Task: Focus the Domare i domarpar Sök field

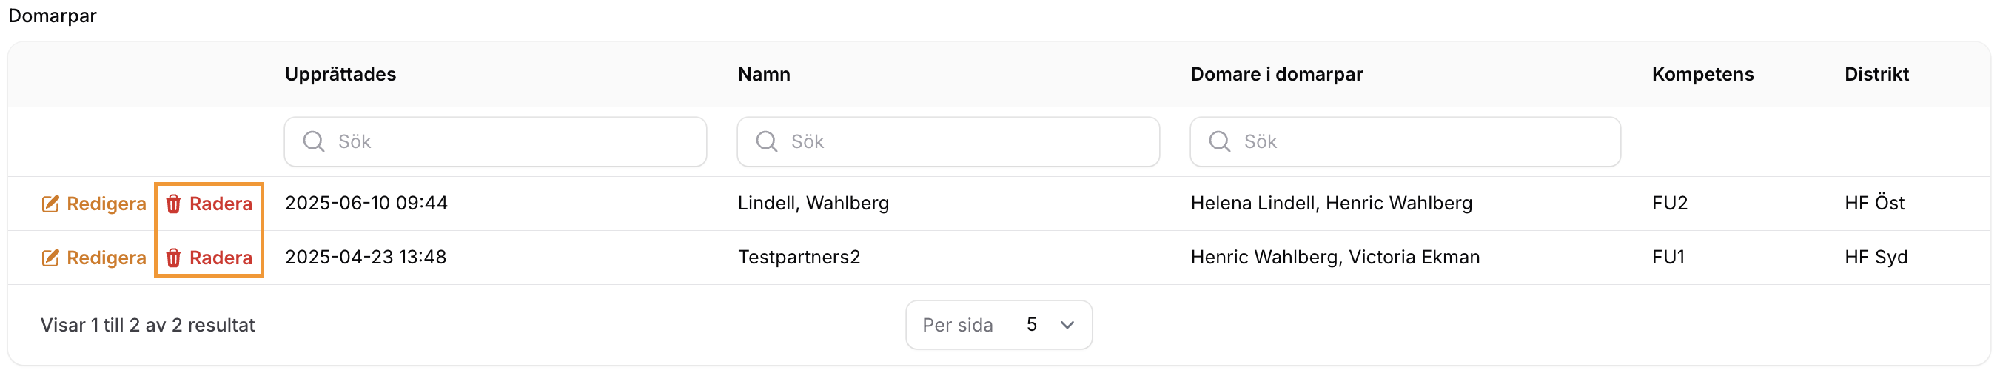Action: 1406,141
